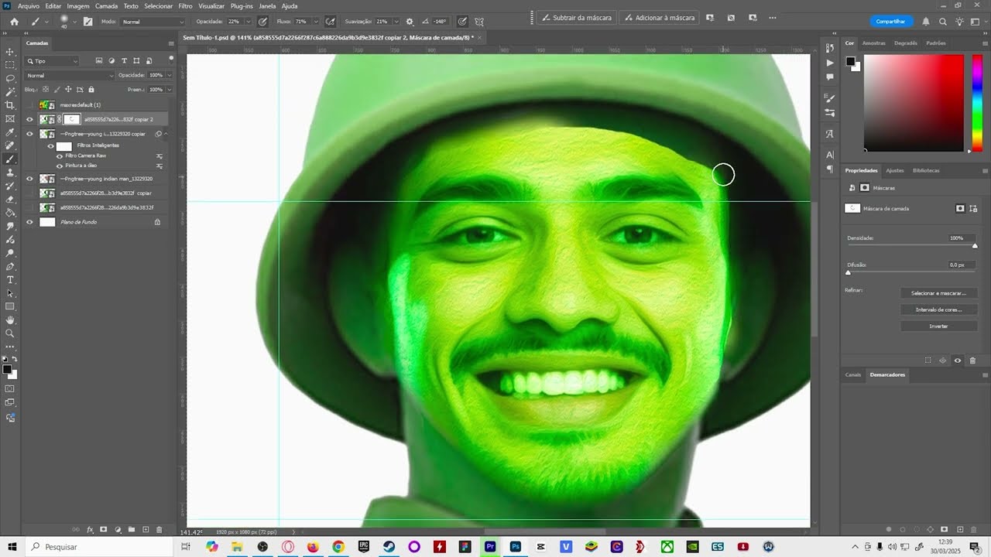Click the layer style fx icon
The image size is (991, 557).
[x=90, y=530]
